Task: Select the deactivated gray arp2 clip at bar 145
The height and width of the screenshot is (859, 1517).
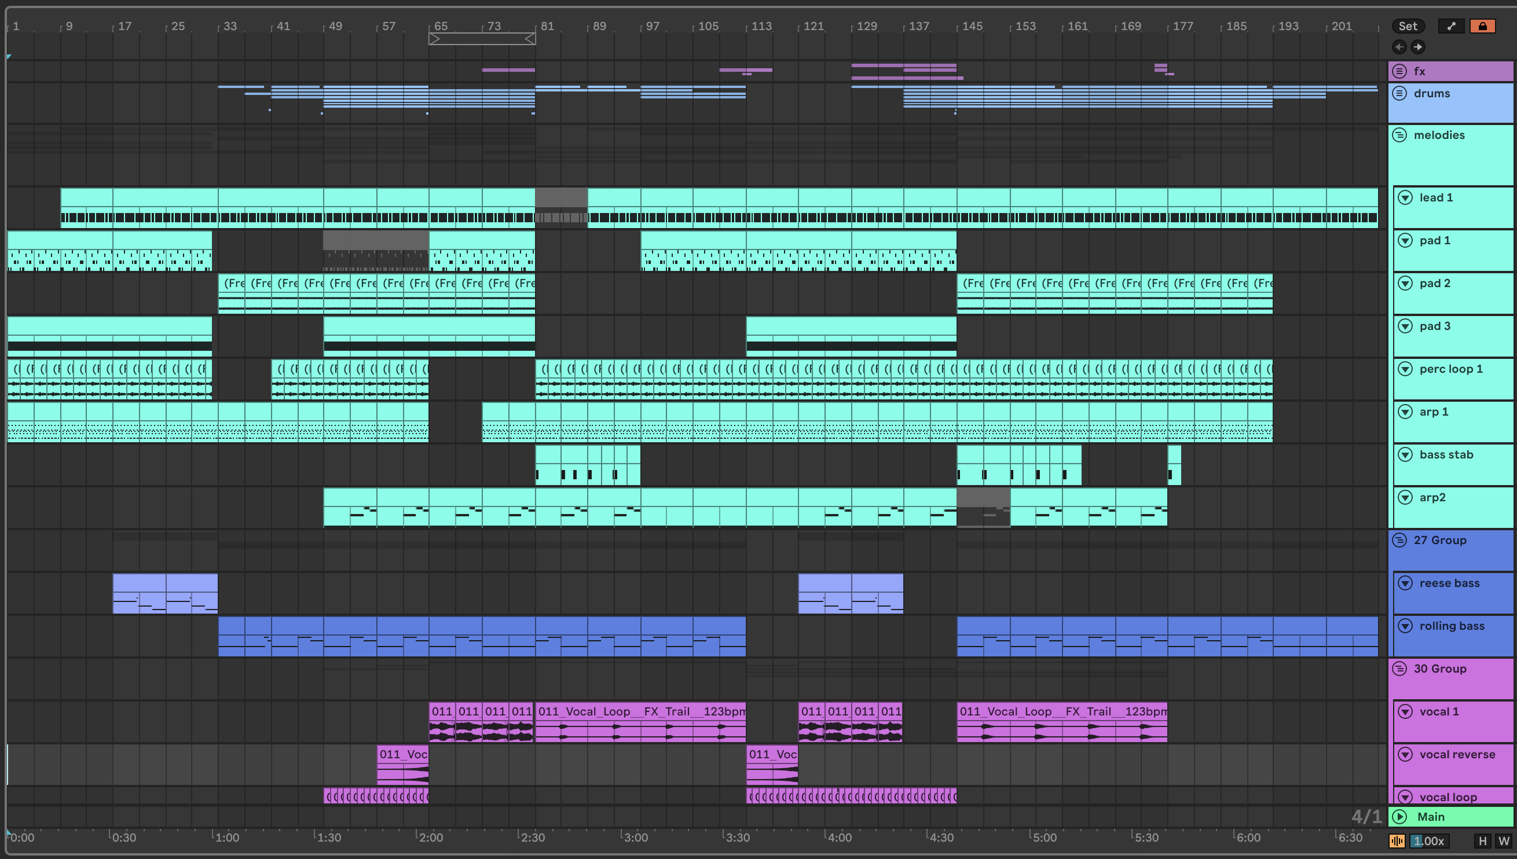Action: [983, 508]
